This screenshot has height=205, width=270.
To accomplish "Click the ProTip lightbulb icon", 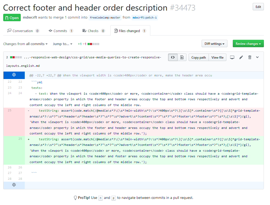I will pos(75,198).
